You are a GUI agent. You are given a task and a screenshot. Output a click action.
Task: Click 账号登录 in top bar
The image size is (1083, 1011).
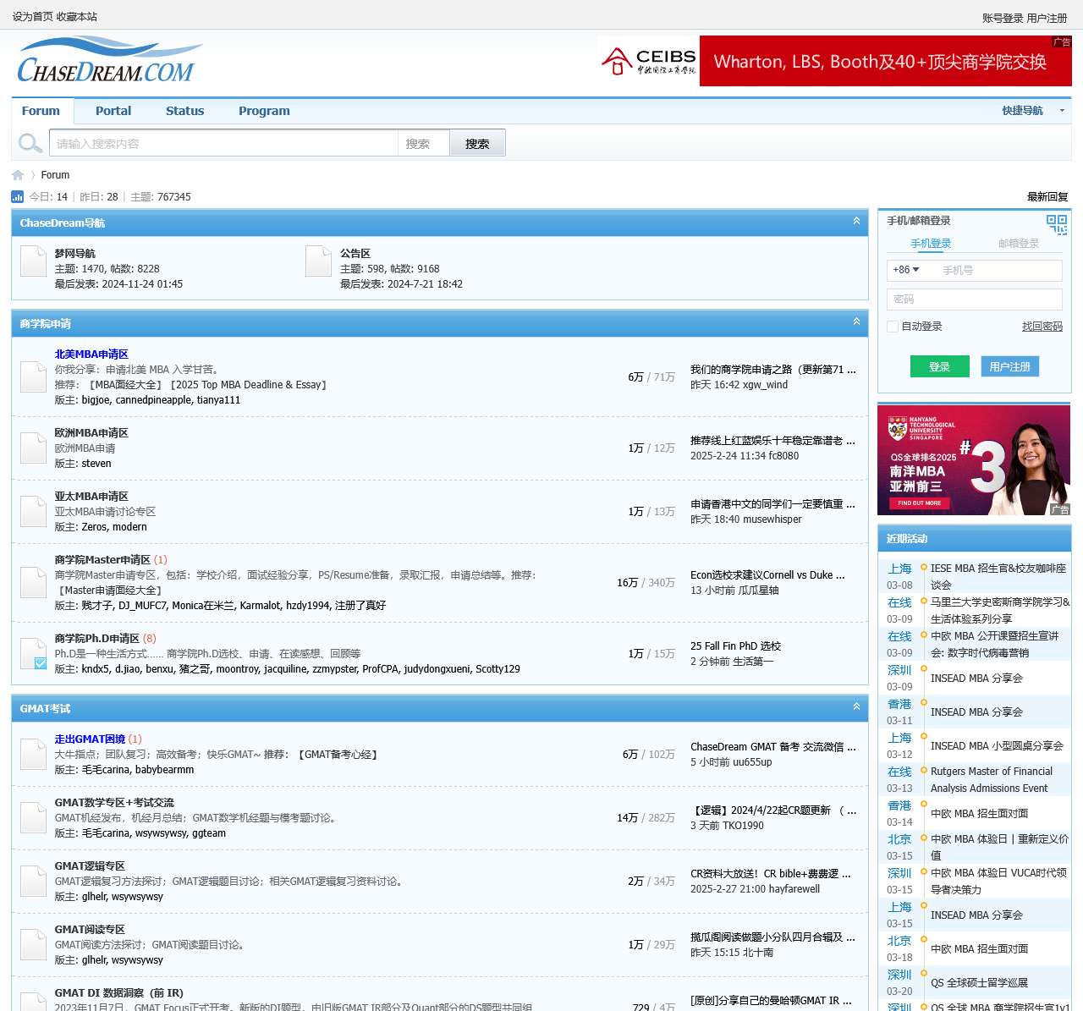[1003, 18]
